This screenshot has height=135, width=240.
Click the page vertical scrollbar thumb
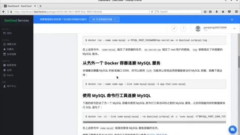(239, 61)
